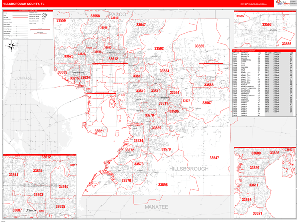Click ZIP code 33584 label
The width and height of the screenshot is (298, 222).
pyautogui.click(x=164, y=71)
